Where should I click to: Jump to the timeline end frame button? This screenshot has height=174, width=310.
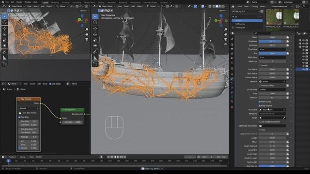125,157
